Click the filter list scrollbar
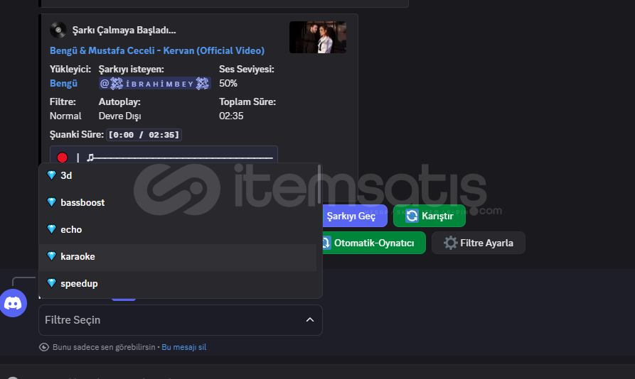The width and height of the screenshot is (635, 379). 319,185
